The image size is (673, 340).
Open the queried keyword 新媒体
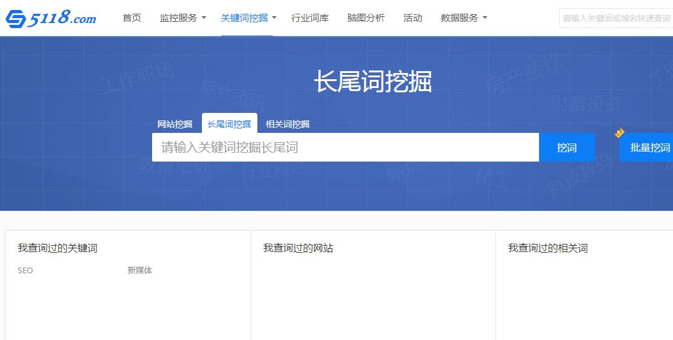tap(140, 270)
